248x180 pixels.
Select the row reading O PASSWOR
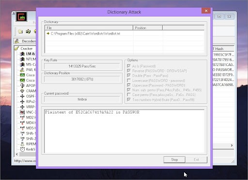223,70
